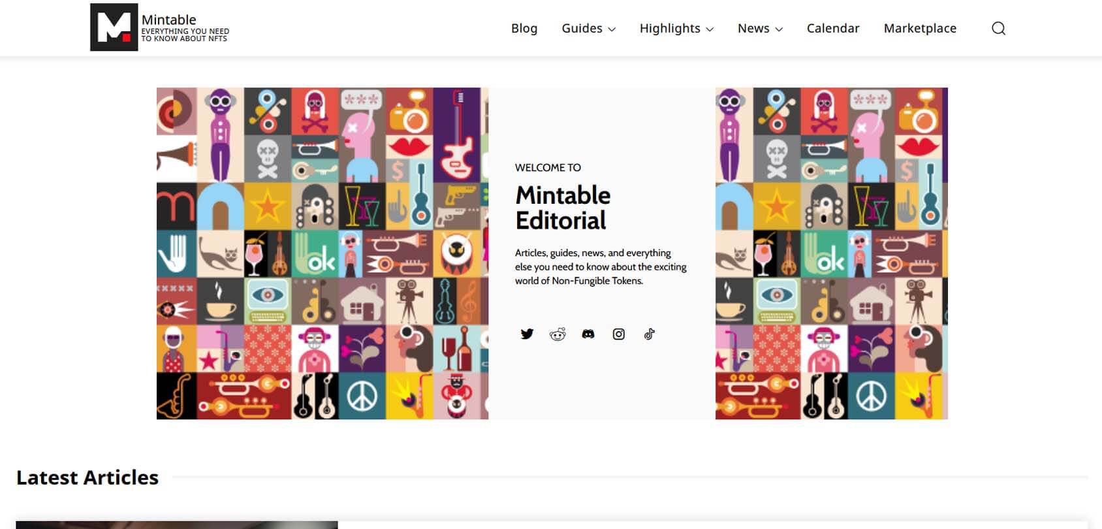
Task: Open the search magnifier icon
Action: pos(998,28)
